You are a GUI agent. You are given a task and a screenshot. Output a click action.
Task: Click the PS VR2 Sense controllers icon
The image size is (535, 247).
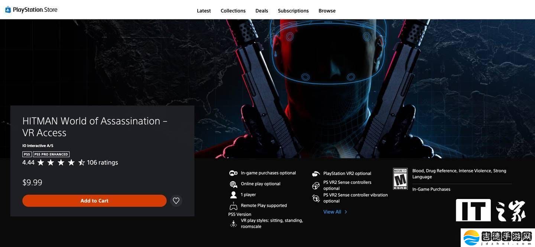(316, 186)
